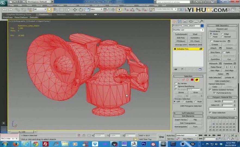Image resolution: width=240 pixels, height=147 pixels.
Task: Activate the Select Object tool
Action: pyautogui.click(x=50, y=10)
